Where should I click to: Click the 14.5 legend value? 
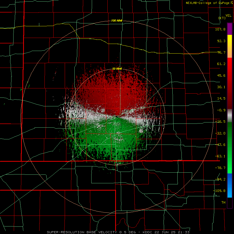pyautogui.click(x=221, y=99)
